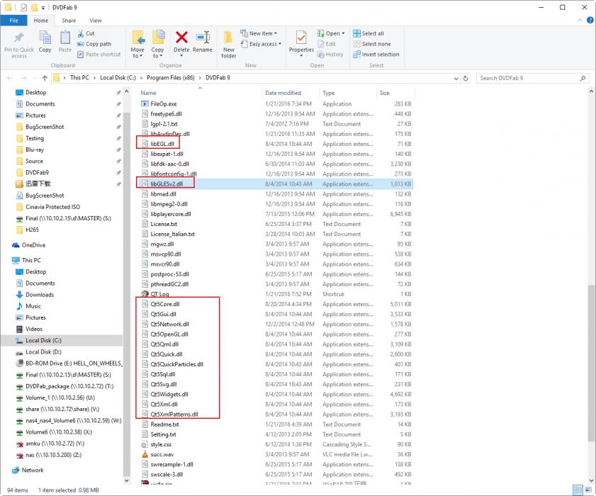The width and height of the screenshot is (596, 496).
Task: Select Qt5Core.dll in the file list
Action: point(165,304)
